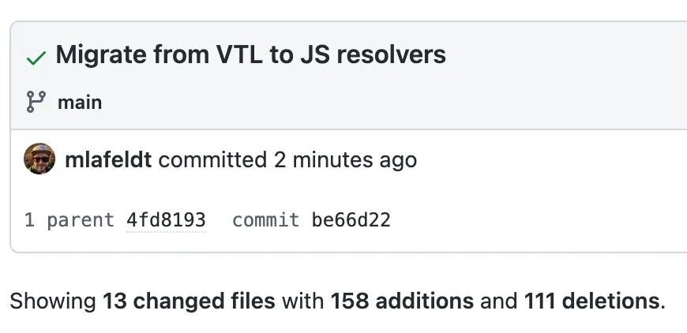The image size is (687, 333).
Task: Click the word 'and' in the diff summary
Action: coord(499,301)
